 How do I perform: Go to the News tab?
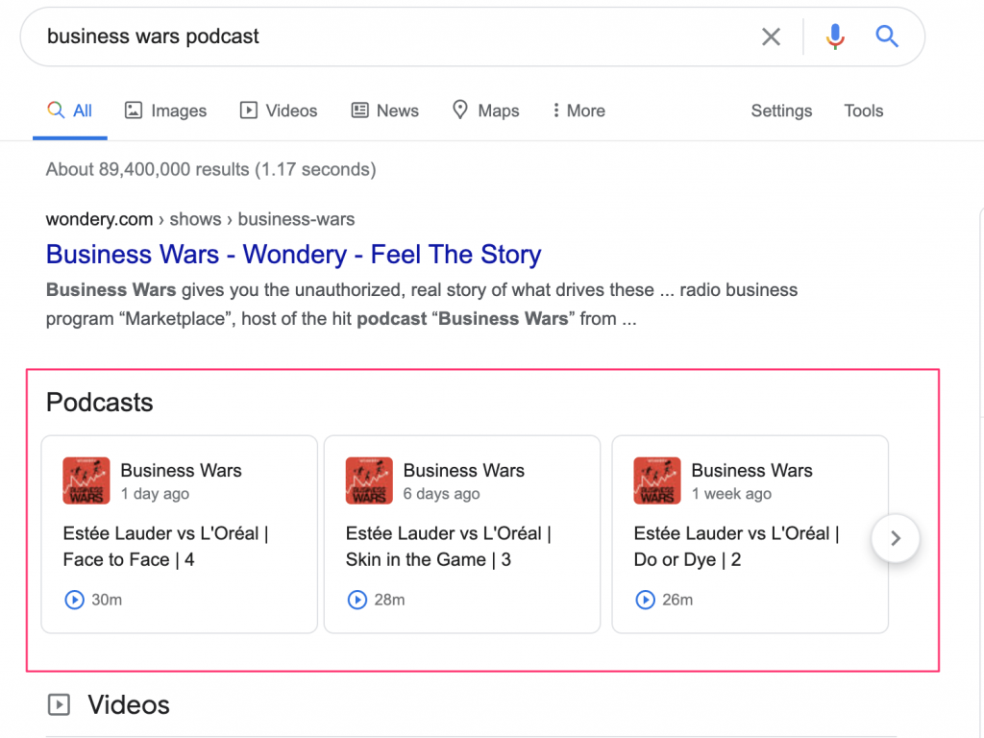(384, 111)
